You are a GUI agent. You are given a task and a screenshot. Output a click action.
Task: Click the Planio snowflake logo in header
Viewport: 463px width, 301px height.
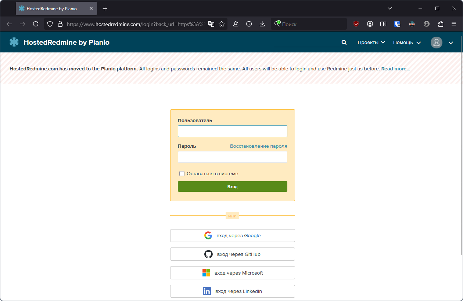[14, 42]
